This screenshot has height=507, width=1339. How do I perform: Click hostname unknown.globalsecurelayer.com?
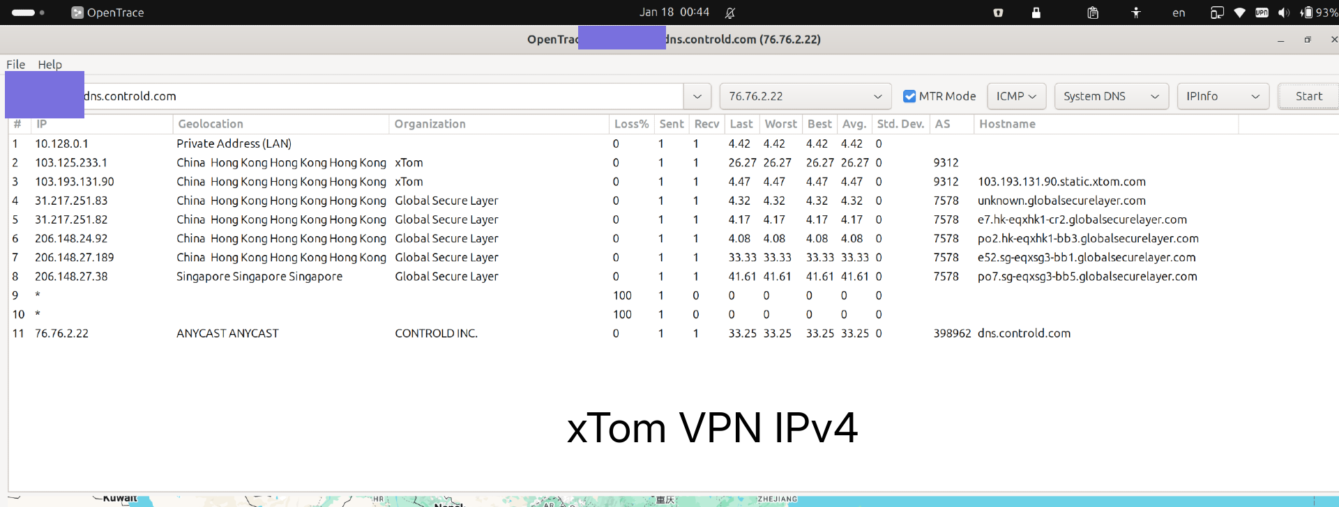point(1061,201)
